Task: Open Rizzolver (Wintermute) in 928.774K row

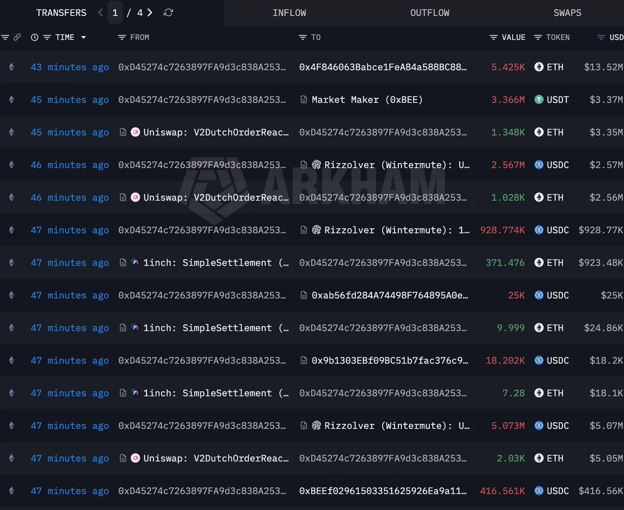Action: (397, 230)
